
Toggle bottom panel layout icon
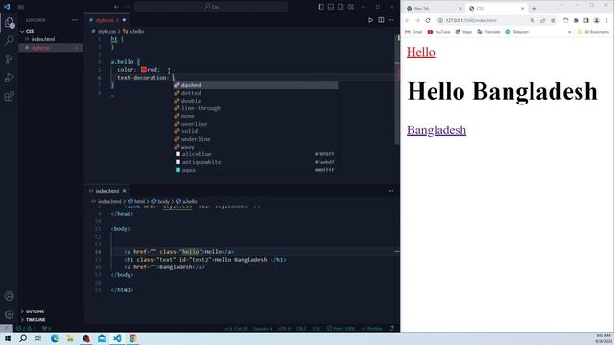pos(331,7)
